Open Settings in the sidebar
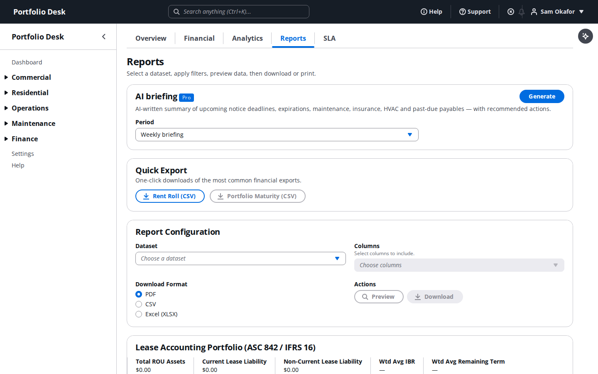 click(x=23, y=154)
